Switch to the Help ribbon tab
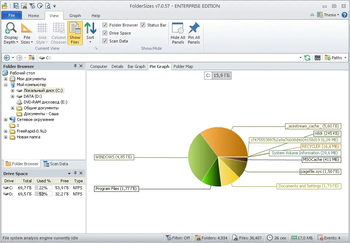The width and height of the screenshot is (350, 243). 96,16
